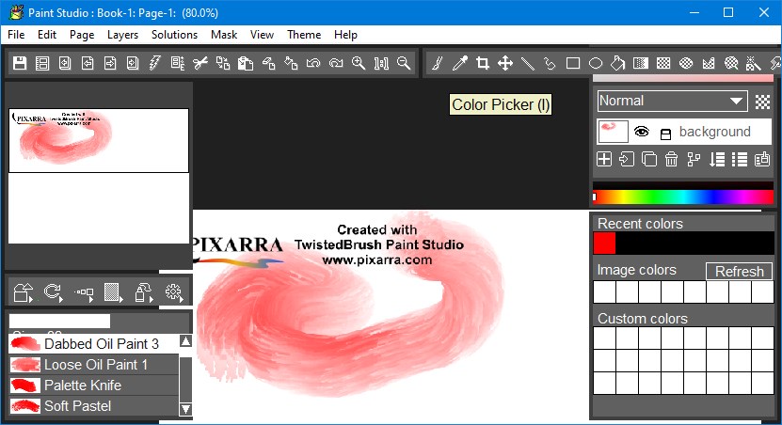Click the merge layers down icon
782x425 pixels.
(717, 160)
